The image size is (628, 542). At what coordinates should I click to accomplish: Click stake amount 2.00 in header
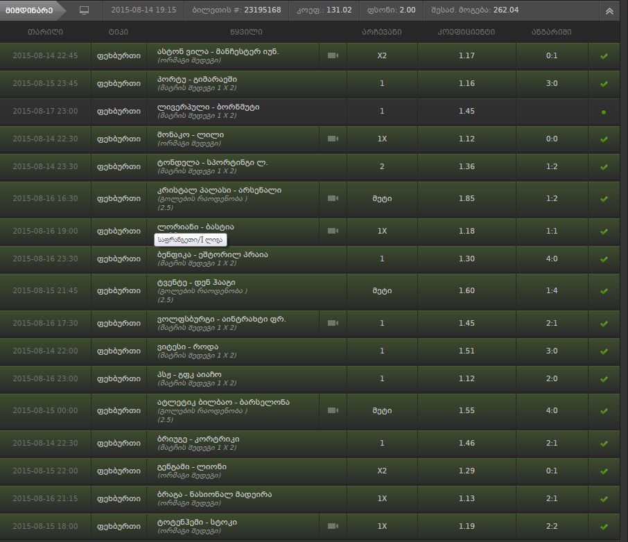(408, 10)
